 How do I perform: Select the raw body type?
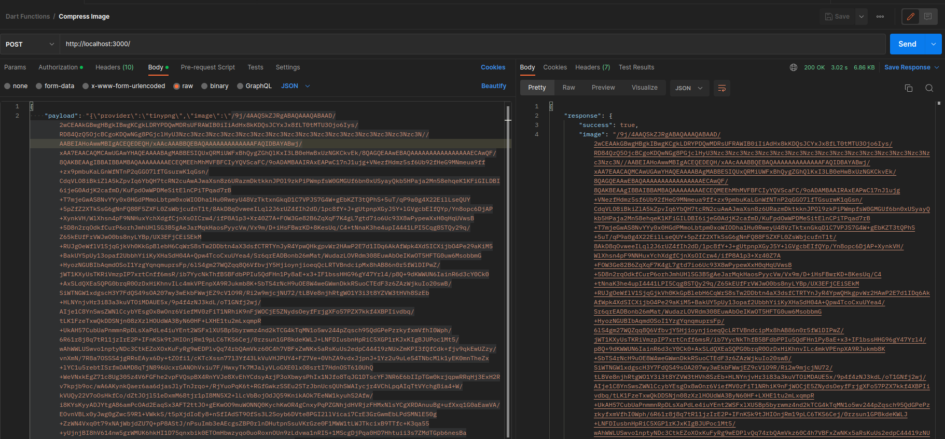[x=183, y=86]
